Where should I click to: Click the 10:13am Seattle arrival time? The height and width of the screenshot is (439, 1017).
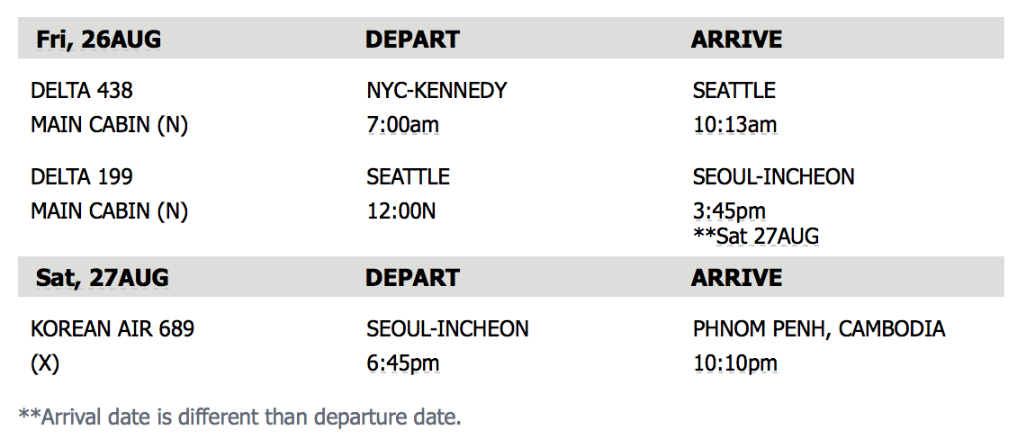point(735,124)
